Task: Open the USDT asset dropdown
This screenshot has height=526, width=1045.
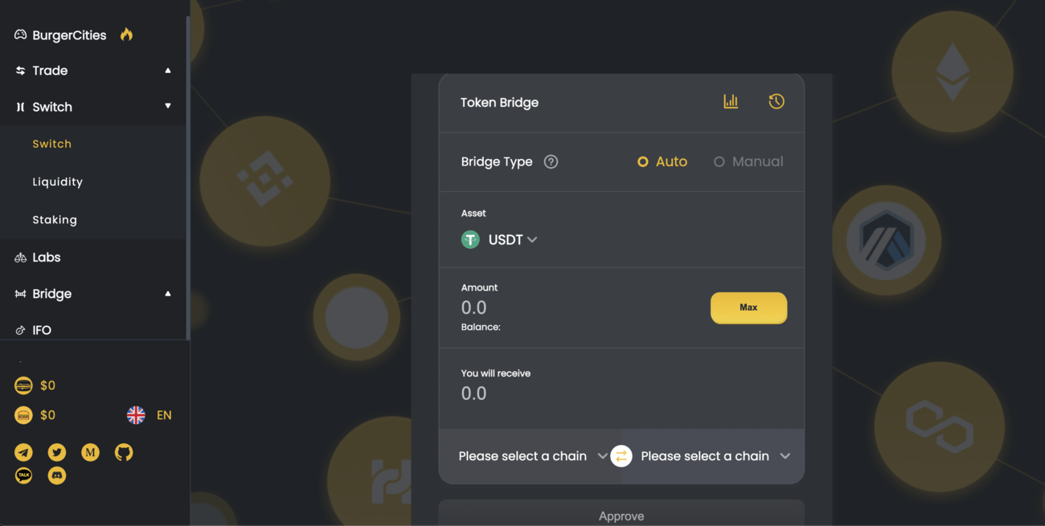Action: pyautogui.click(x=499, y=239)
